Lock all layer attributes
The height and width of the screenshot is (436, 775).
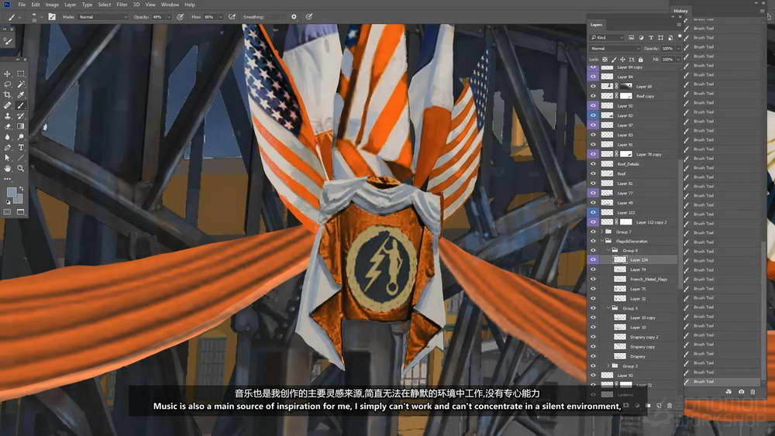[x=641, y=60]
